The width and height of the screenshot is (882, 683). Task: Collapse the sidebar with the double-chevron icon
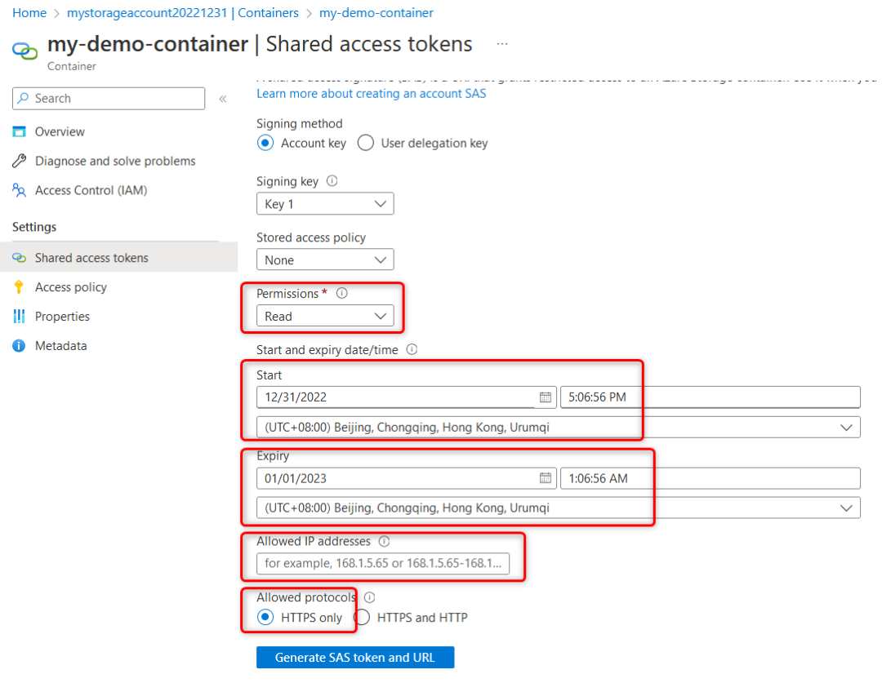[222, 99]
